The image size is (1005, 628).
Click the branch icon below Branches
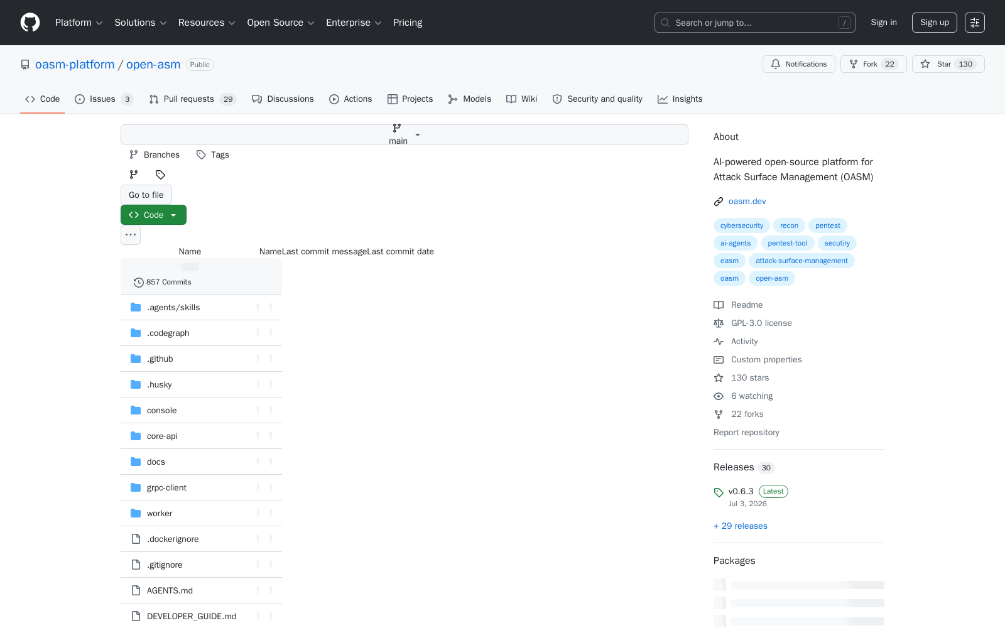pyautogui.click(x=134, y=175)
